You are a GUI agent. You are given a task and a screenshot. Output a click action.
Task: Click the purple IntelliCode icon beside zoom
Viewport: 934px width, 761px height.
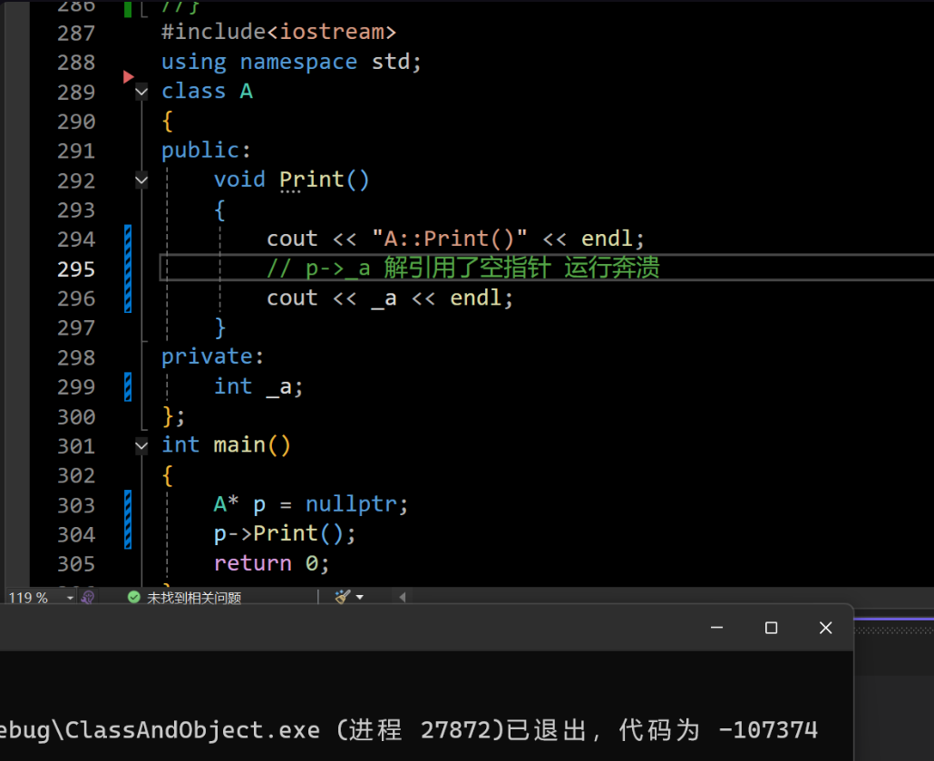pyautogui.click(x=88, y=597)
